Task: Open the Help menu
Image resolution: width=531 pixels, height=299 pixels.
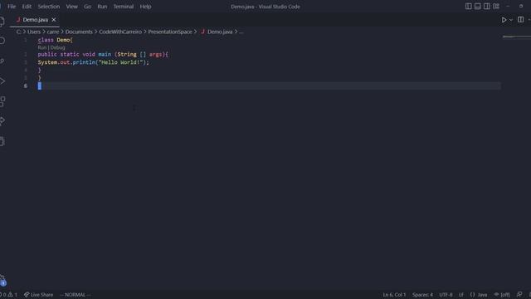Action: (x=146, y=7)
